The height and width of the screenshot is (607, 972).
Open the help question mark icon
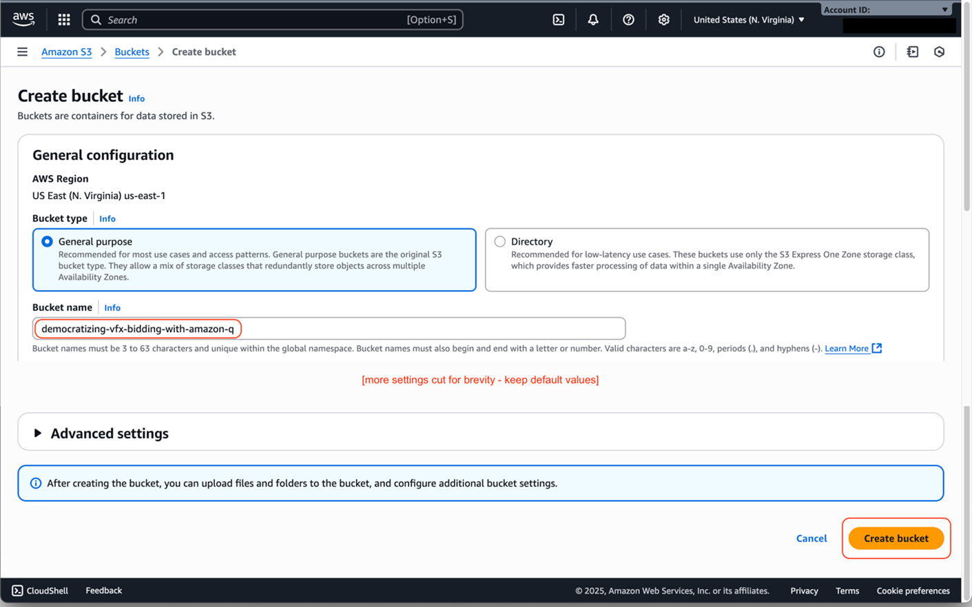628,20
